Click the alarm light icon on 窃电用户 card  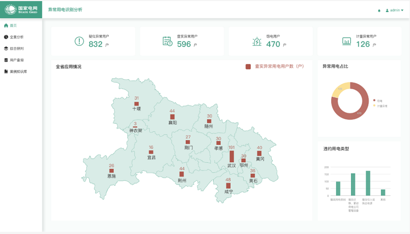pyautogui.click(x=256, y=41)
